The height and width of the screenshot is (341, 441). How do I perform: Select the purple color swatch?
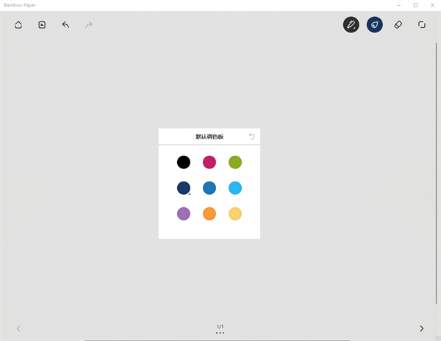tap(184, 214)
